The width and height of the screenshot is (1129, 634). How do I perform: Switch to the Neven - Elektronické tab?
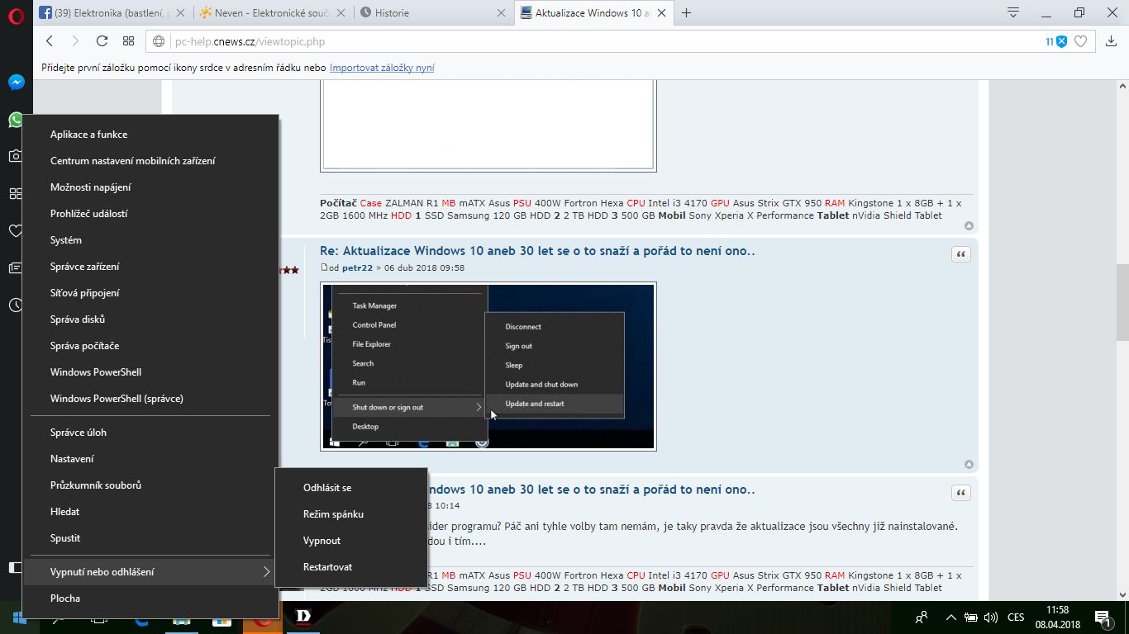point(271,12)
